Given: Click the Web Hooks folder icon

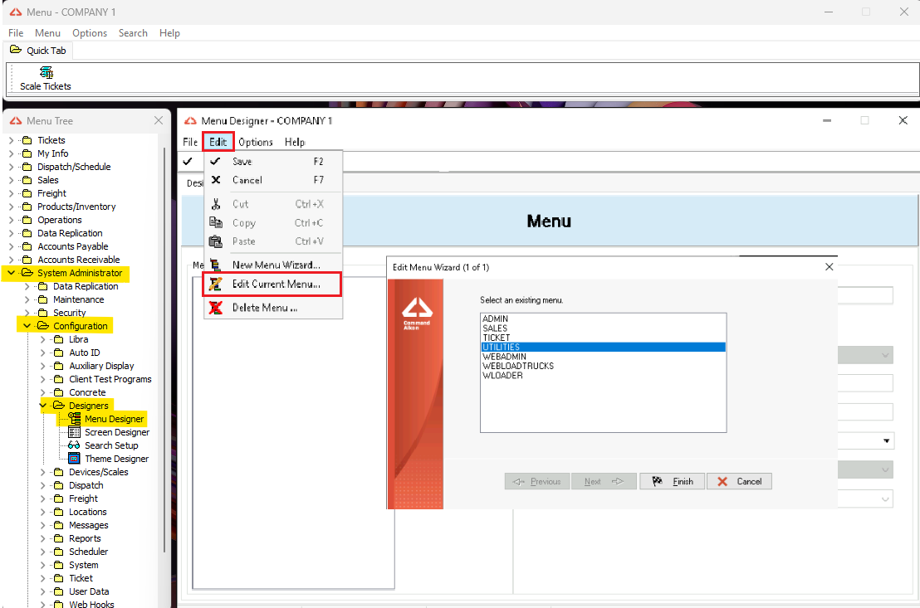Looking at the screenshot, I should [x=59, y=604].
